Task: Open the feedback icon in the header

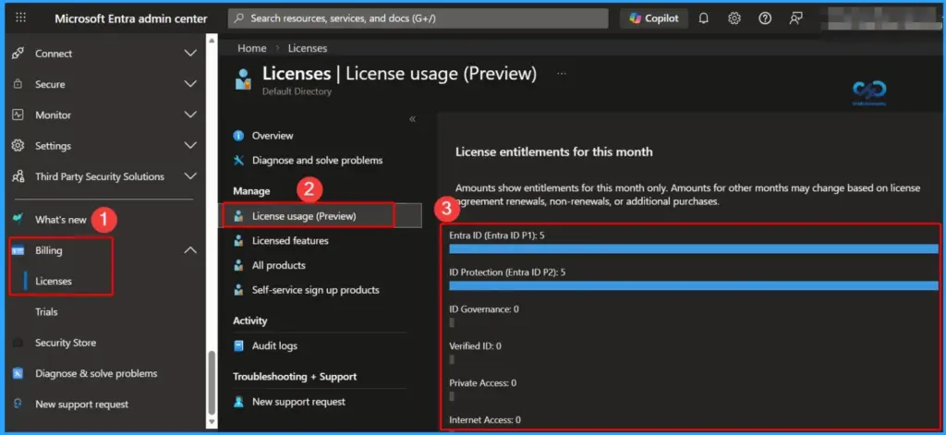Action: coord(795,18)
